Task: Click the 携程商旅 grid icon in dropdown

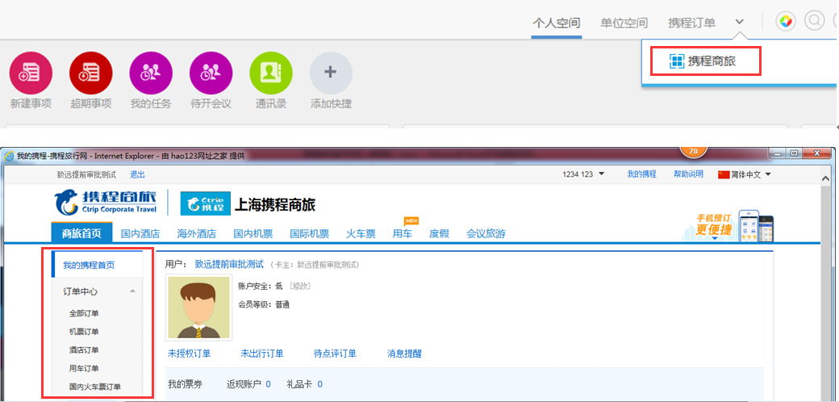Action: (x=677, y=61)
